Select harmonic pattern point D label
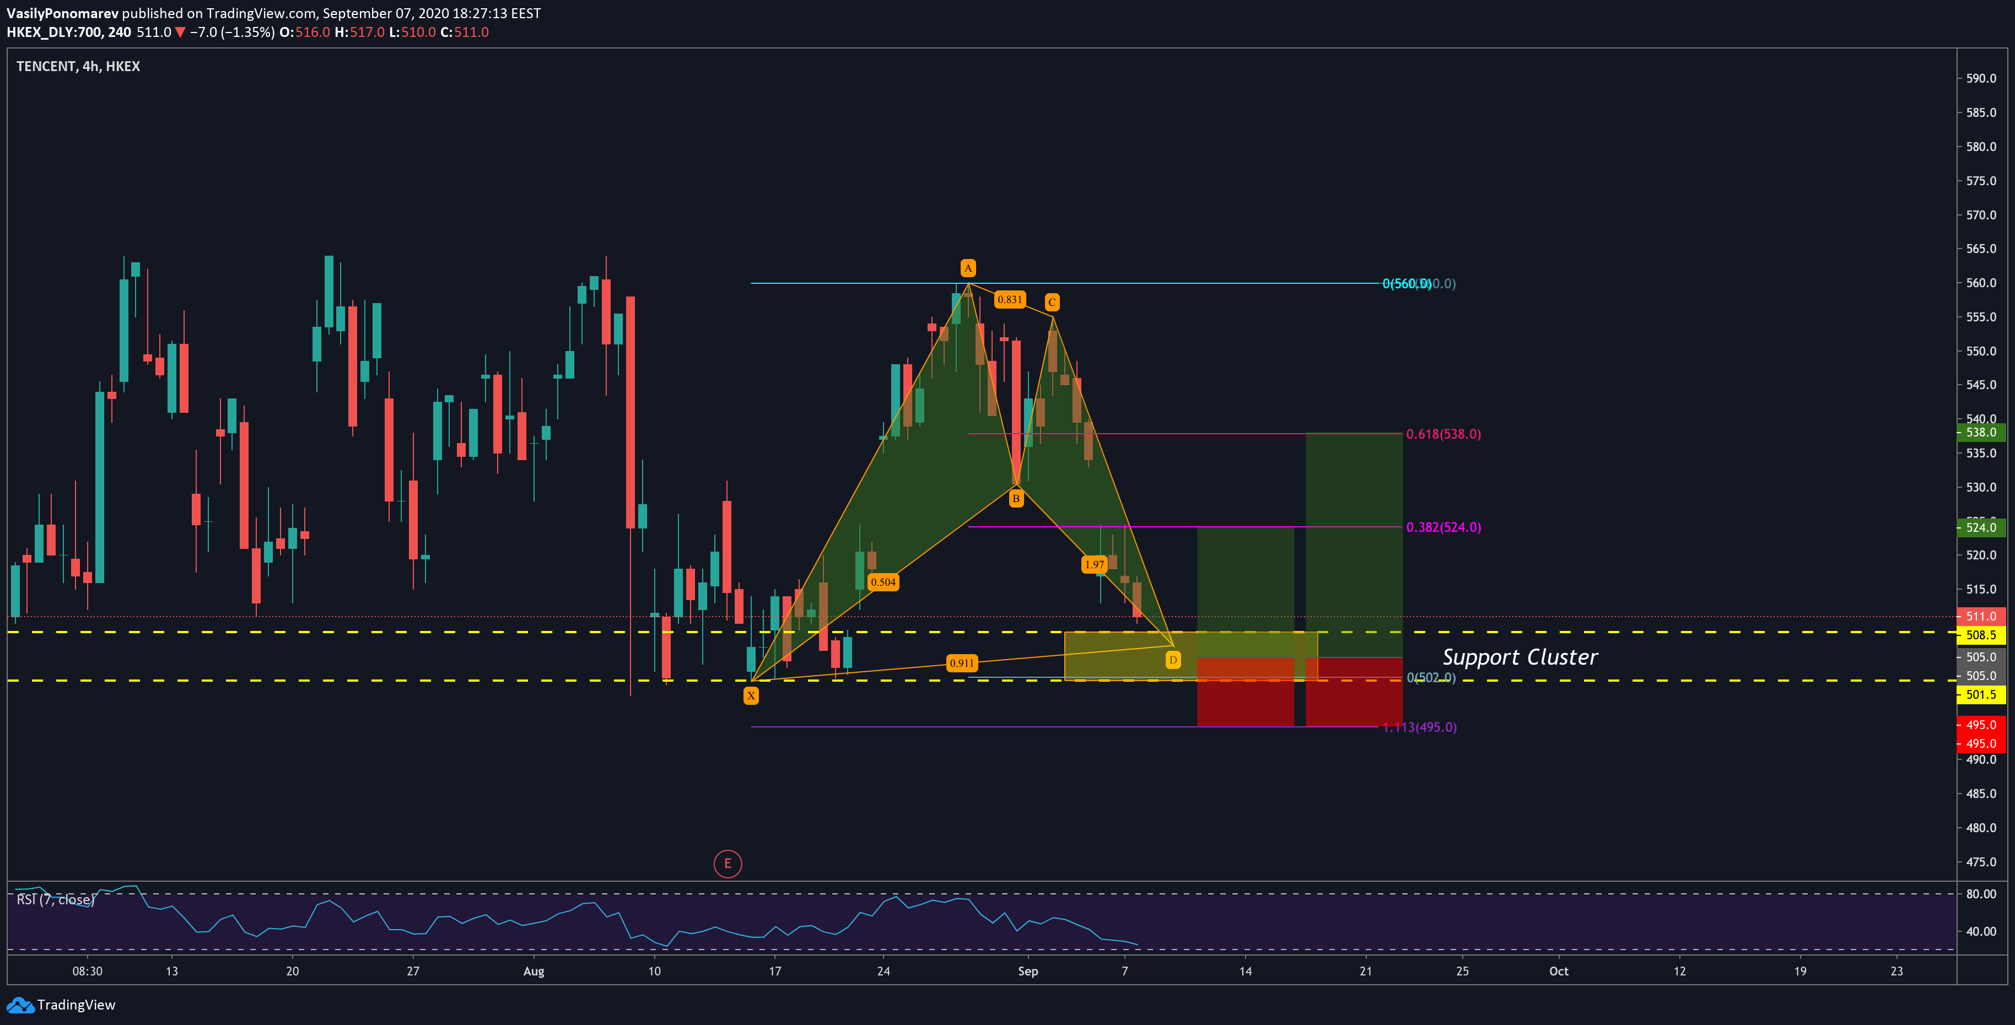The width and height of the screenshot is (2015, 1025). 1173,660
